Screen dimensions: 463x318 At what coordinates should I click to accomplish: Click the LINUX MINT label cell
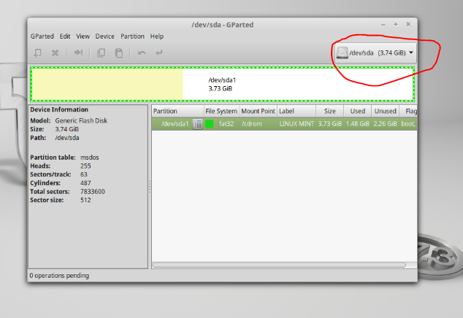pos(296,124)
